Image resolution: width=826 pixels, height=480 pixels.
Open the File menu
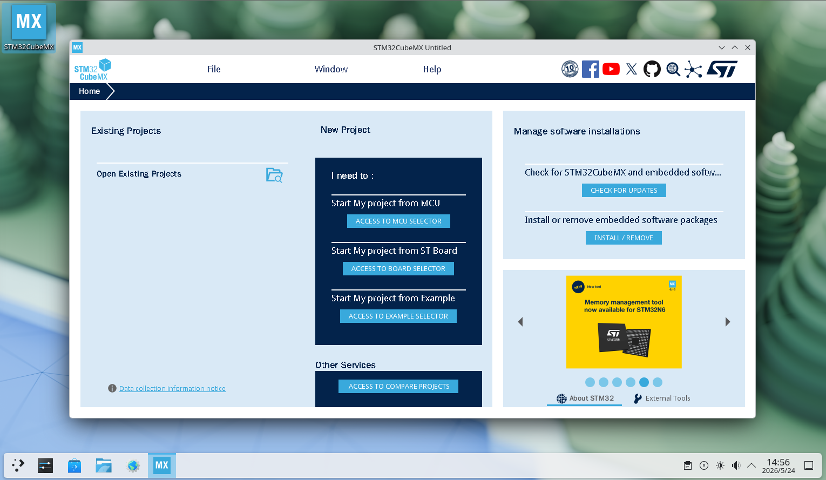(x=214, y=69)
